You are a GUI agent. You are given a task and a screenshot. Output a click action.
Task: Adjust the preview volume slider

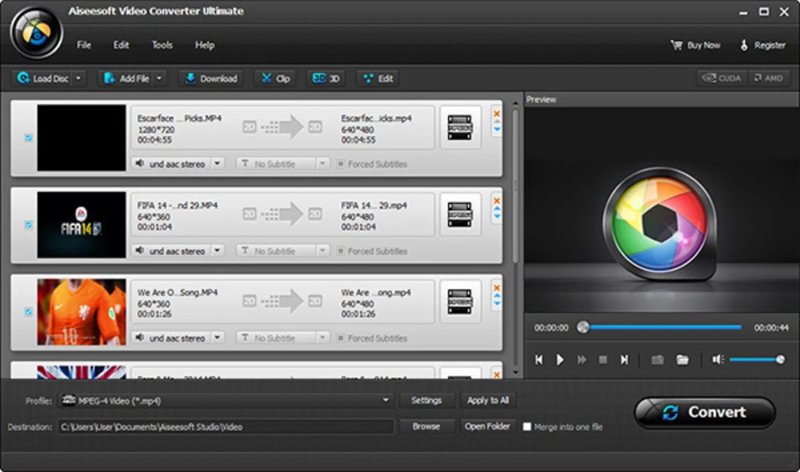coord(758,360)
